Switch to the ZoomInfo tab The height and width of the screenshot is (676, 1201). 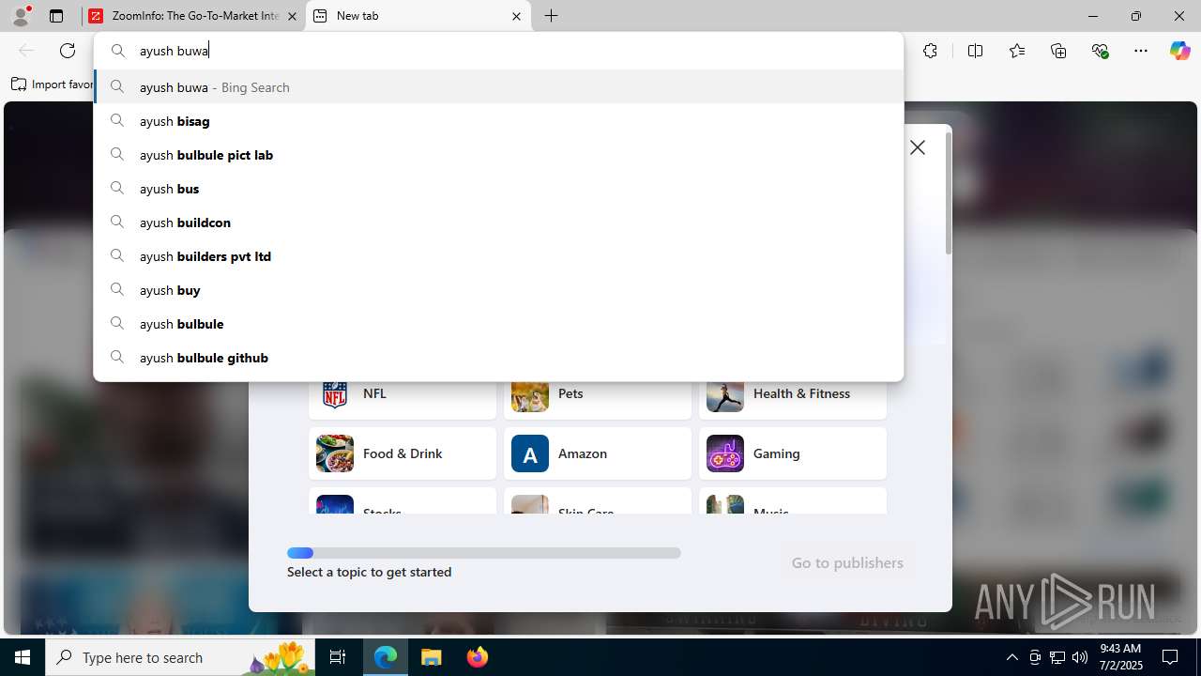(x=193, y=16)
